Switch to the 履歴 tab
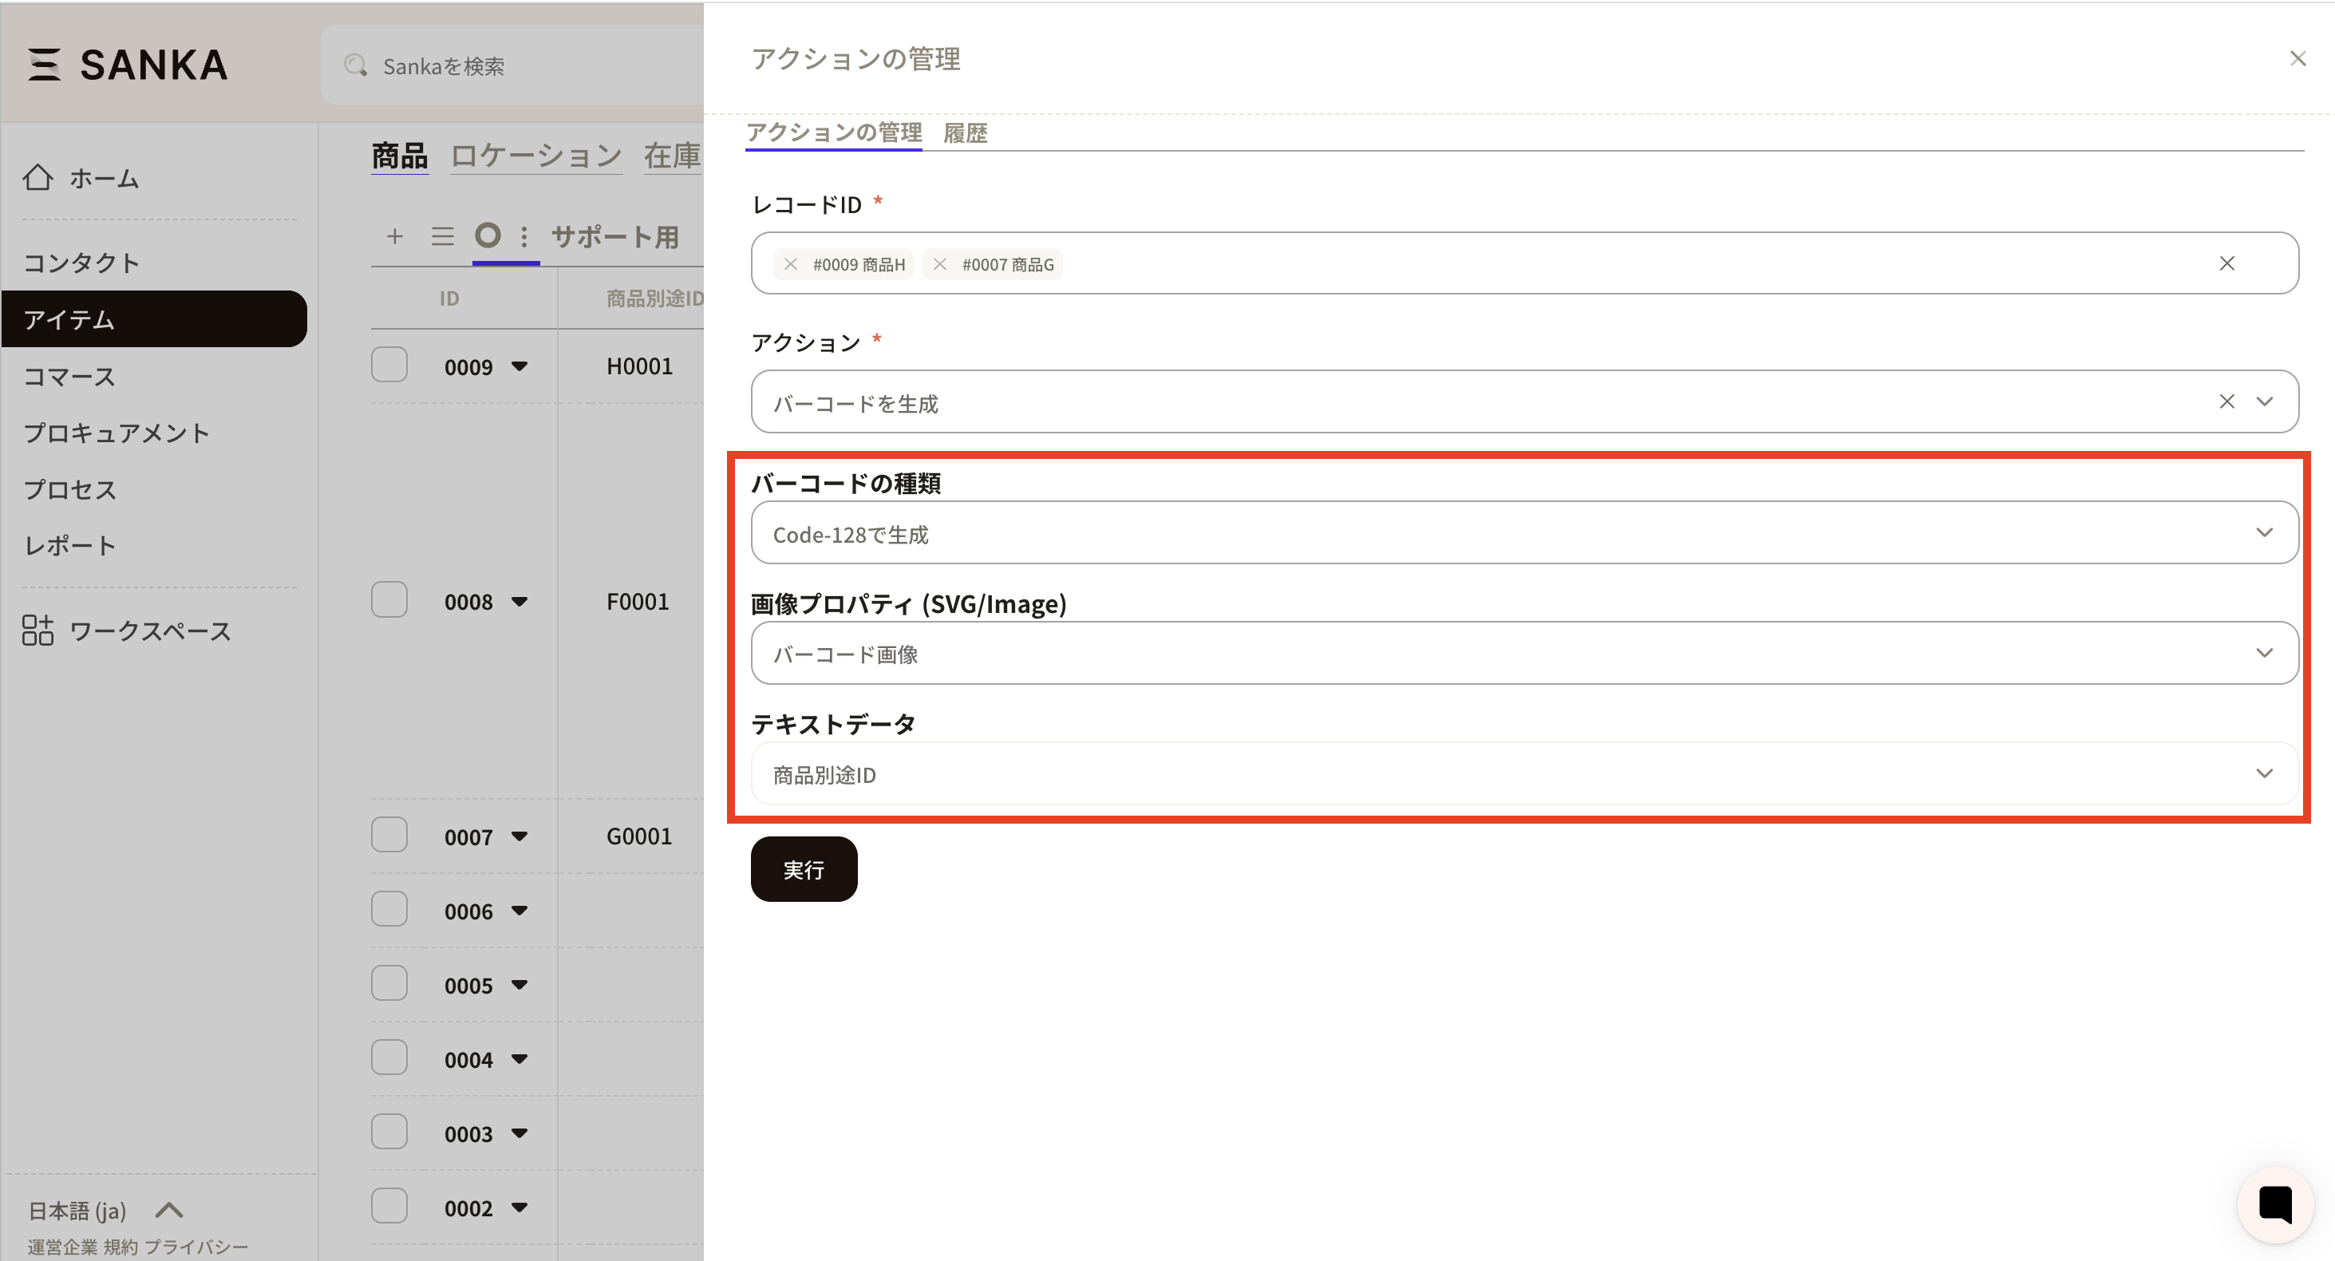This screenshot has width=2335, height=1261. click(965, 133)
